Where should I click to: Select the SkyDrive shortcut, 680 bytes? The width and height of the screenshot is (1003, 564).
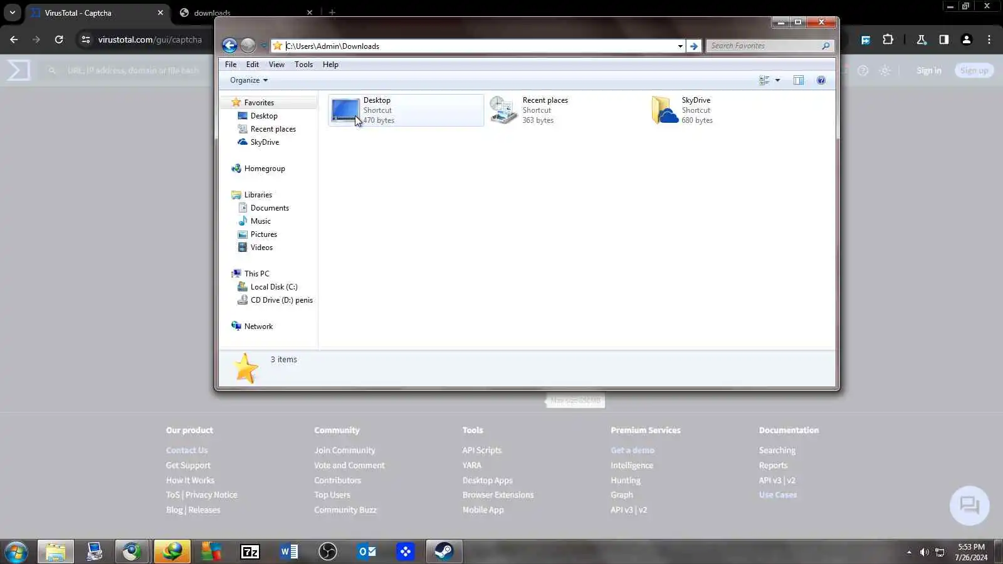click(x=725, y=110)
